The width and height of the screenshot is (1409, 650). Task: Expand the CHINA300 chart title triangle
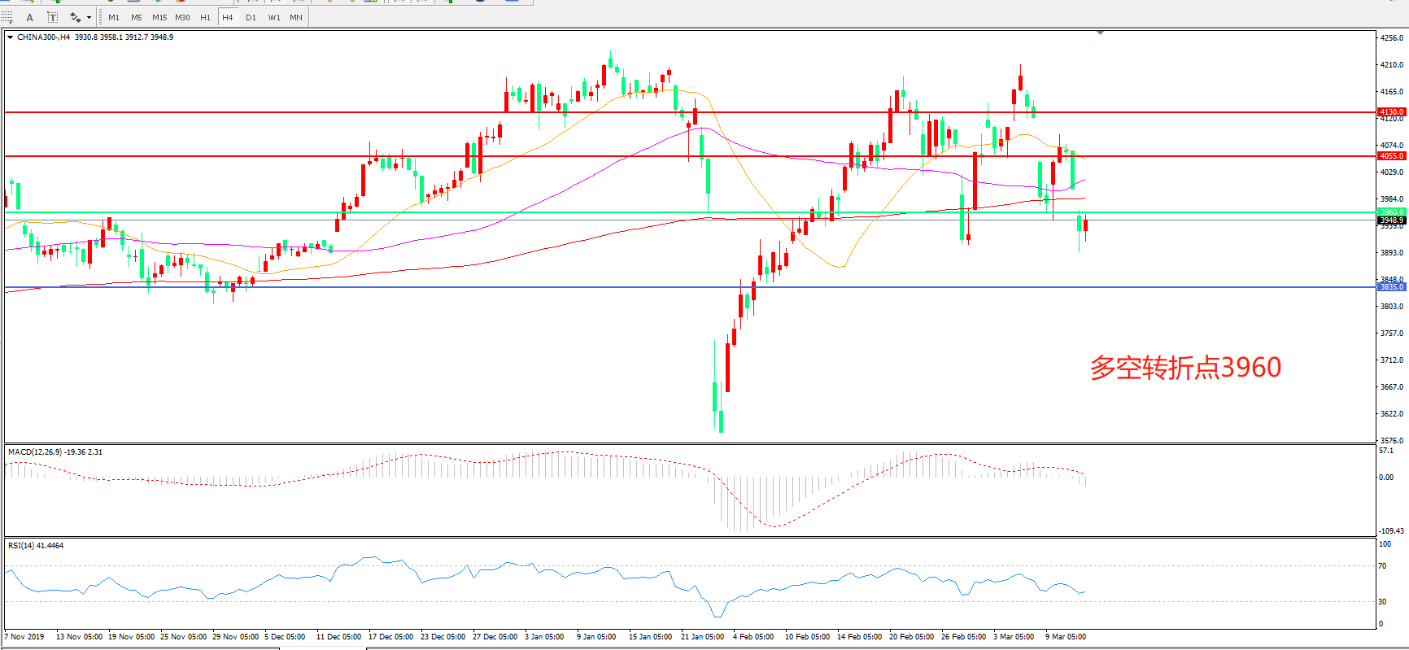coord(10,37)
